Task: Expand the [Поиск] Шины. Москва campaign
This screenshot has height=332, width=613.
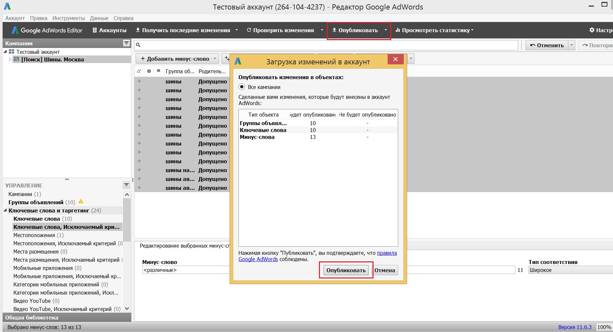Action: tap(10, 59)
